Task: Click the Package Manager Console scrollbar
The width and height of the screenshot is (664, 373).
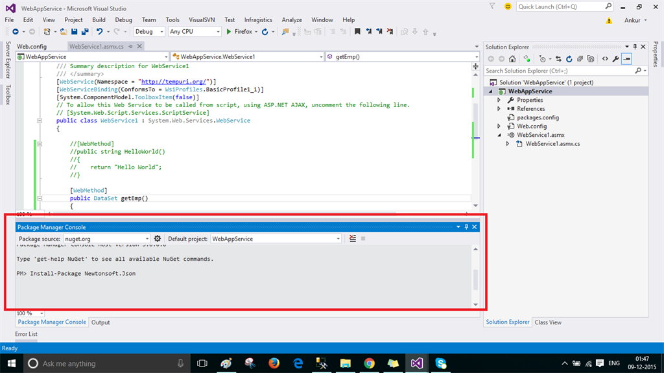Action: point(475,279)
